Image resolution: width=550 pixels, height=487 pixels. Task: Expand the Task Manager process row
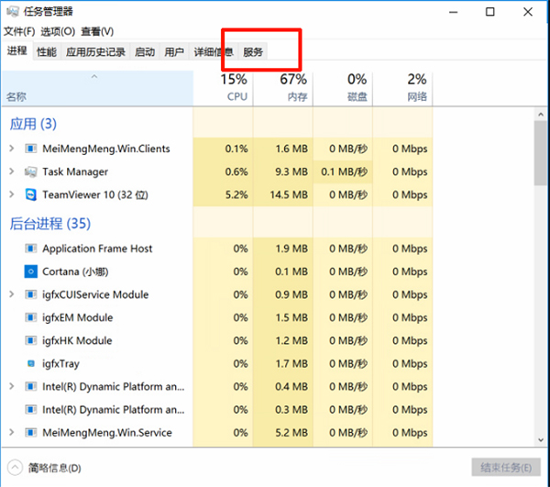(x=12, y=172)
